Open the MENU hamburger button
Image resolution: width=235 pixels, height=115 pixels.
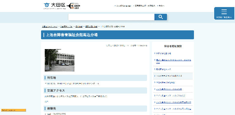click(x=224, y=13)
